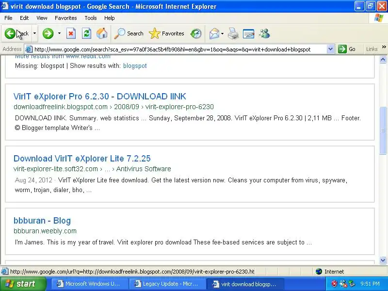This screenshot has width=388, height=291.
Task: Click the page icon in the Address bar
Action: [29, 49]
